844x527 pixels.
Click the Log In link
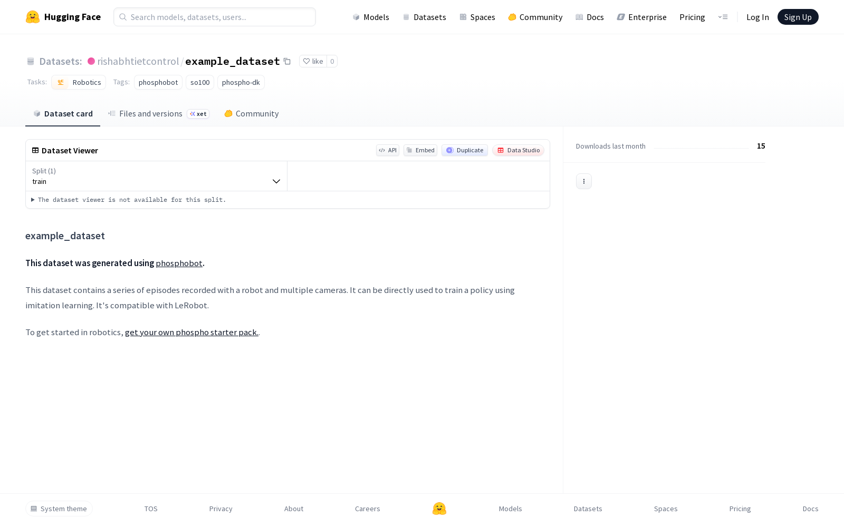click(757, 17)
